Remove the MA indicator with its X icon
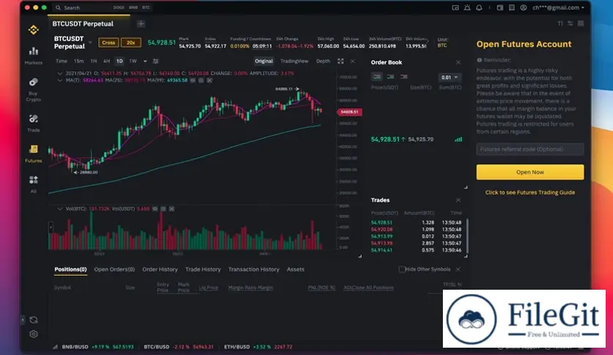This screenshot has width=613, height=355. (210, 80)
